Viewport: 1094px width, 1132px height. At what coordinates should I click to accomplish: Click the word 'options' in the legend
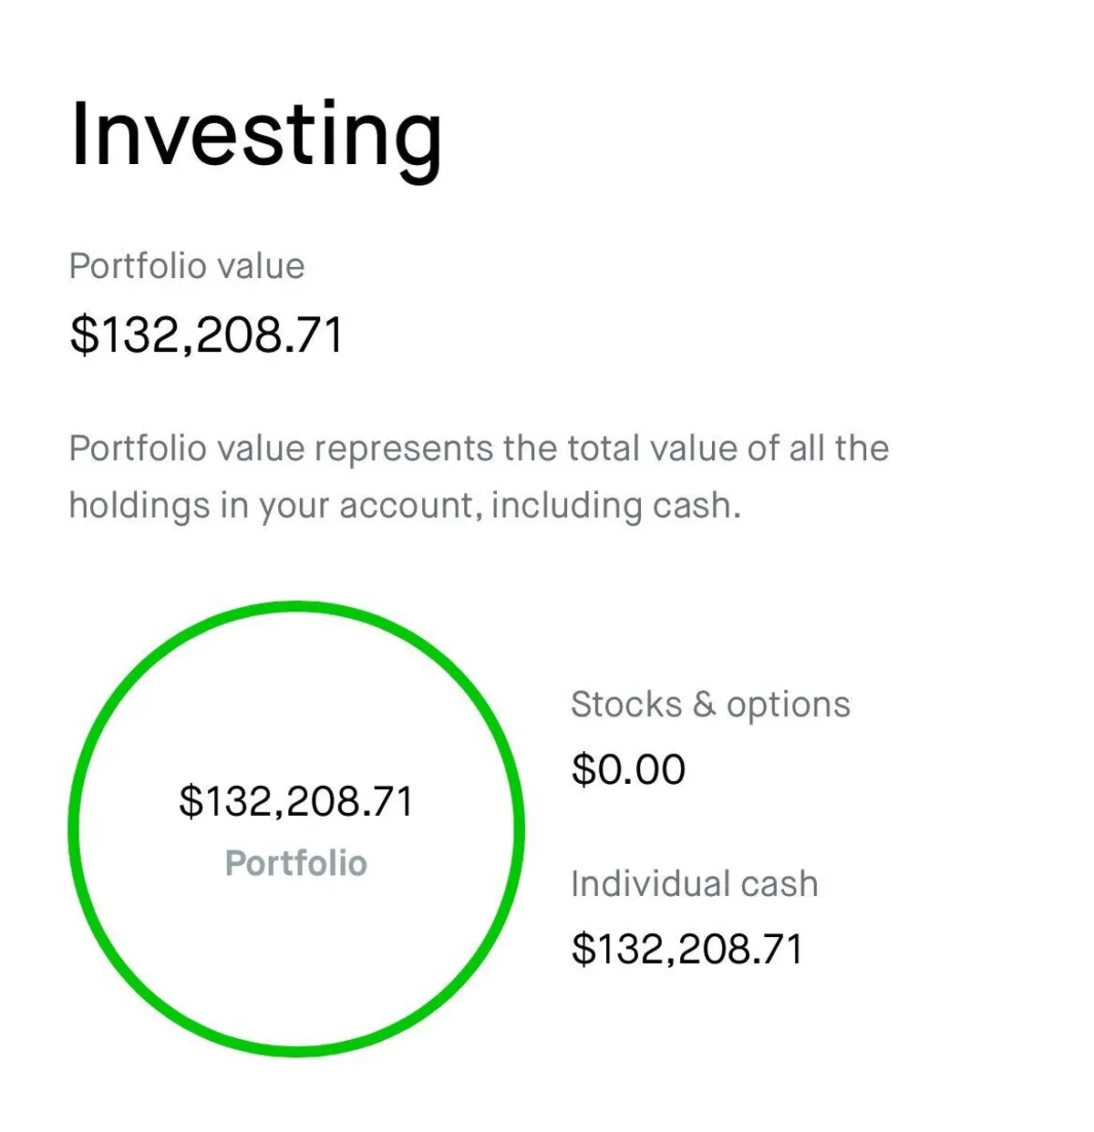coord(789,705)
